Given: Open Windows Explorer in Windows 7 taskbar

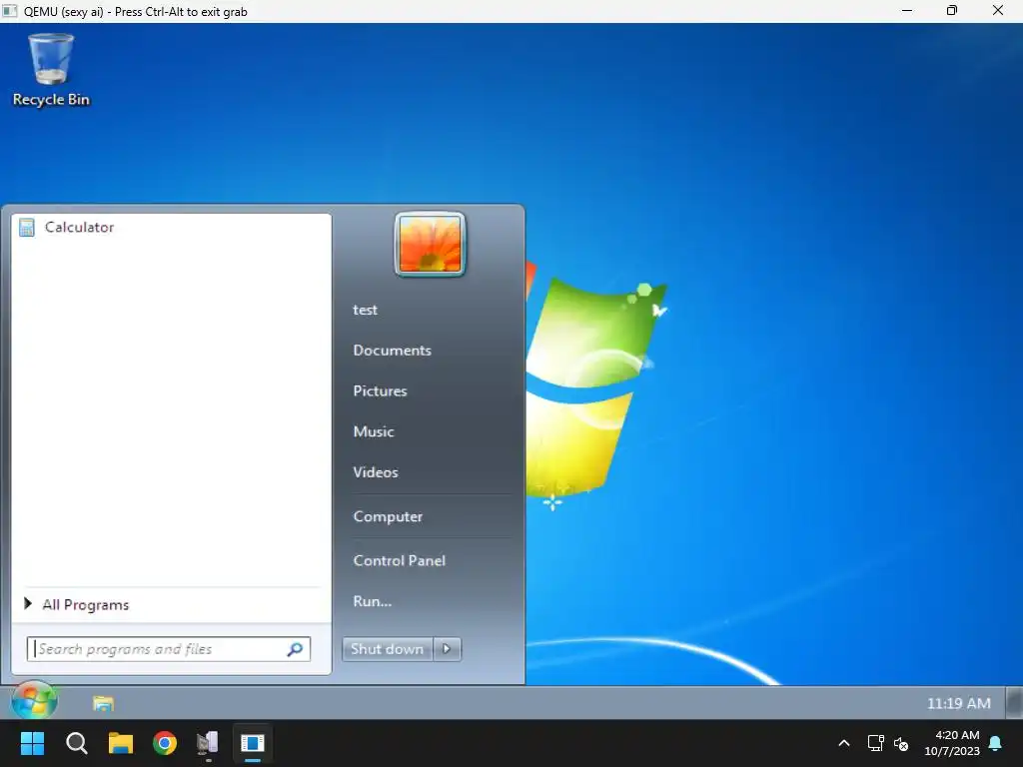Looking at the screenshot, I should 103,703.
